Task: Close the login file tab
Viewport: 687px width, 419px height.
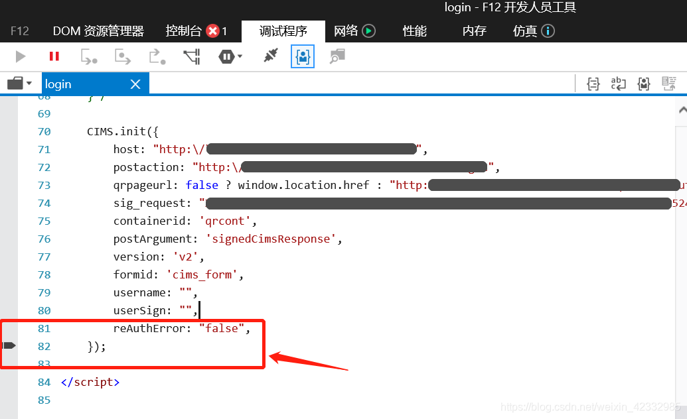Action: (135, 84)
